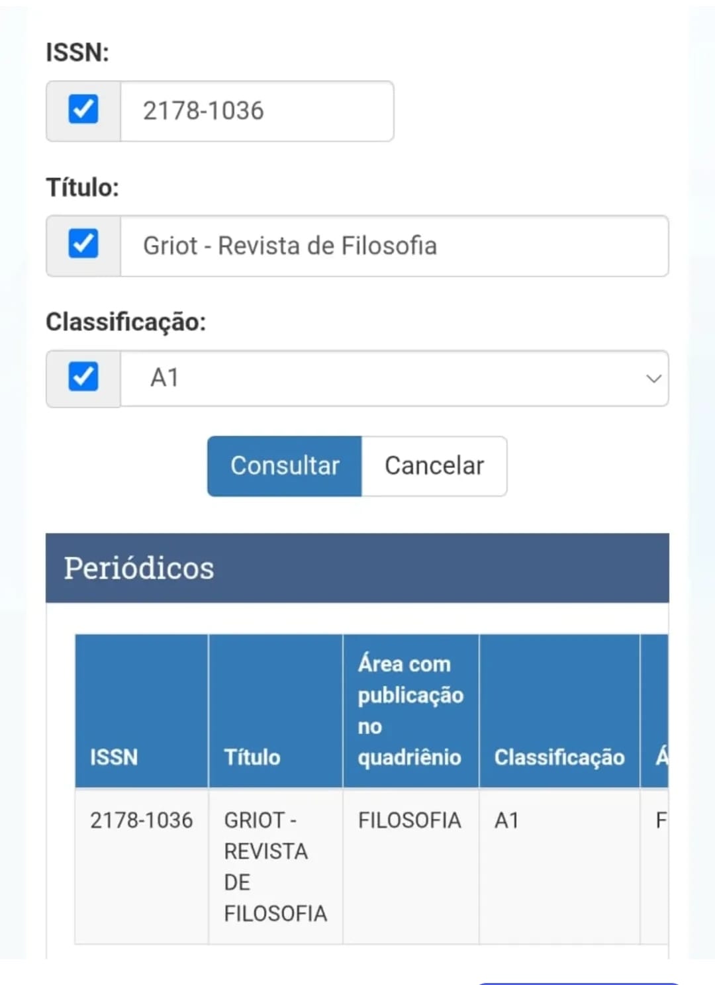Click the Título column header in table
715x985 pixels.
pyautogui.click(x=252, y=757)
